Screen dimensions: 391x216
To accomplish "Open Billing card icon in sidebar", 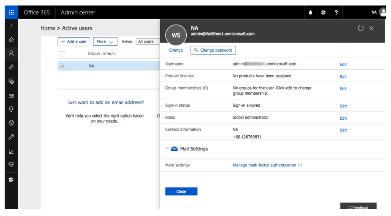I will (11, 96).
